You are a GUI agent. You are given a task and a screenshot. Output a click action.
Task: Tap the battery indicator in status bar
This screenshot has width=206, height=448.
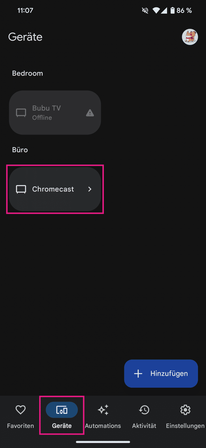(x=173, y=11)
